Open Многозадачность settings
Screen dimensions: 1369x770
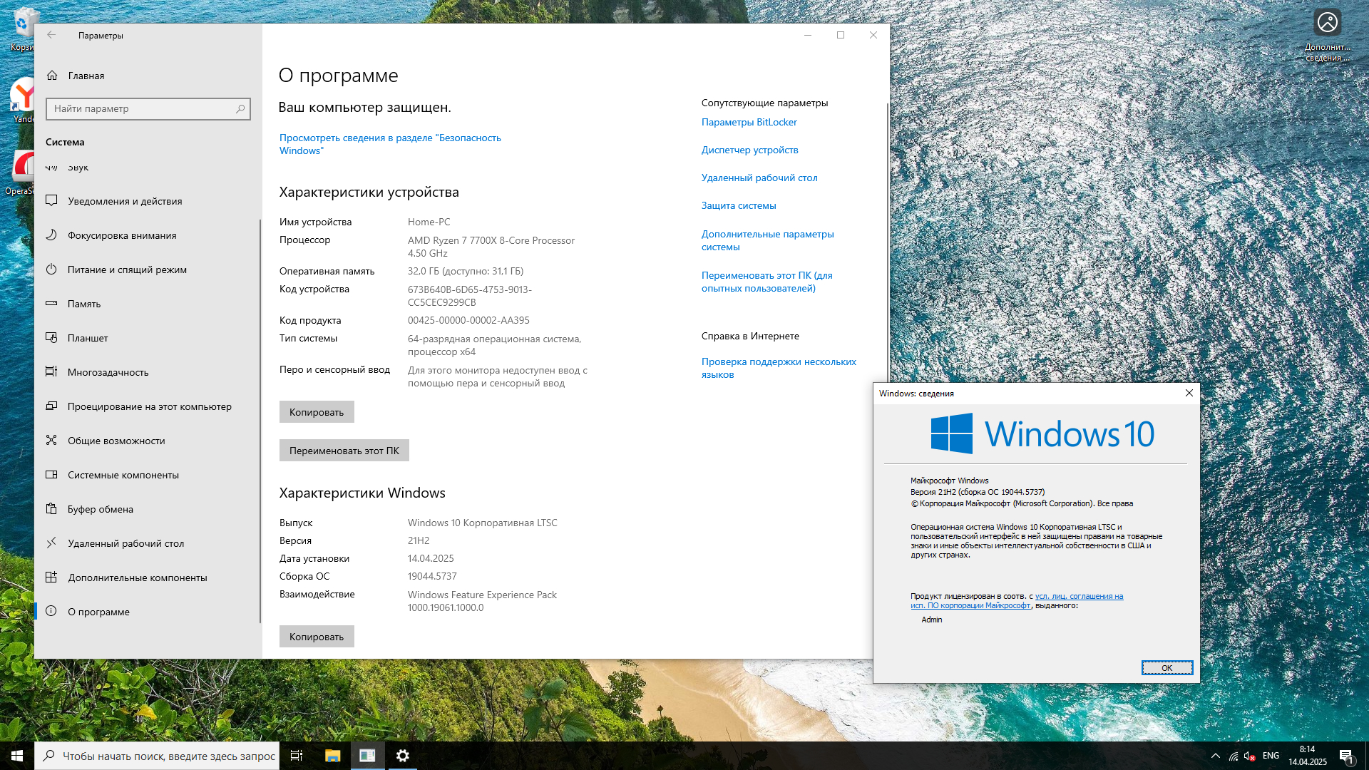click(108, 372)
